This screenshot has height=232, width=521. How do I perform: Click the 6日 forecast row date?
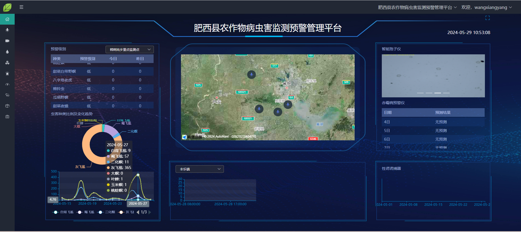tap(387, 139)
